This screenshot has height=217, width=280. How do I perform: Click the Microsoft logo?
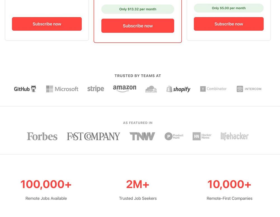(62, 89)
